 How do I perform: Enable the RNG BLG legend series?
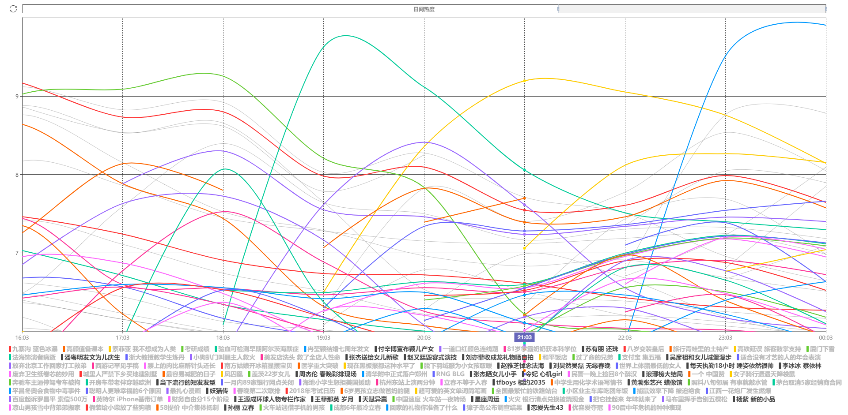pyautogui.click(x=448, y=374)
